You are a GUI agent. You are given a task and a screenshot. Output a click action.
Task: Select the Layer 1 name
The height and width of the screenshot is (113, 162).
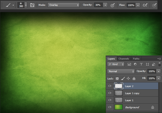[x=129, y=100]
